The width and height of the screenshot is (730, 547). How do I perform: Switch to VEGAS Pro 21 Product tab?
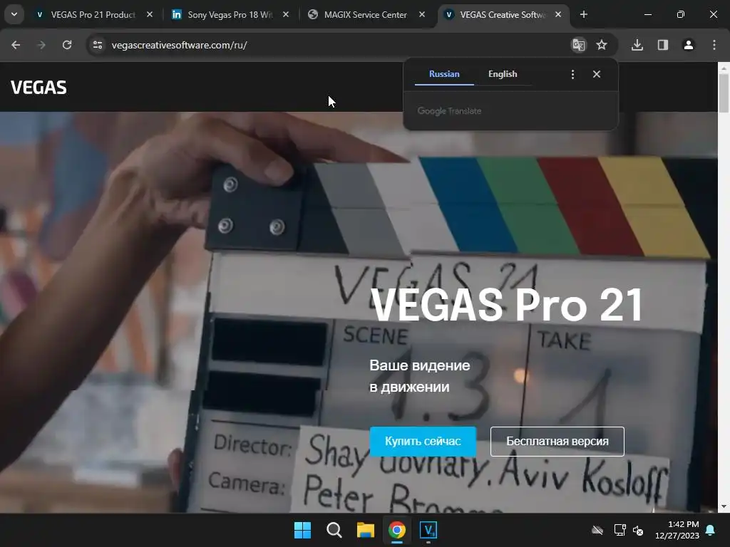(86, 14)
